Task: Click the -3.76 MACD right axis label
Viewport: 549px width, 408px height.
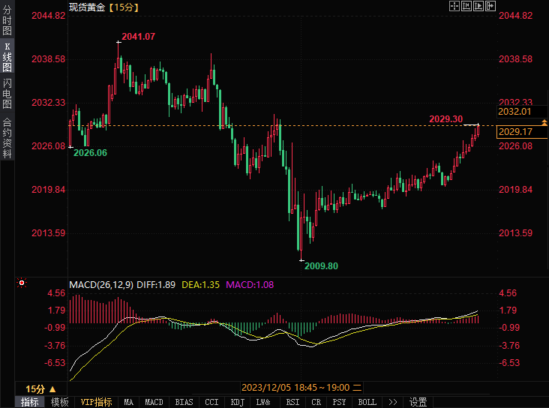Action: [509, 346]
